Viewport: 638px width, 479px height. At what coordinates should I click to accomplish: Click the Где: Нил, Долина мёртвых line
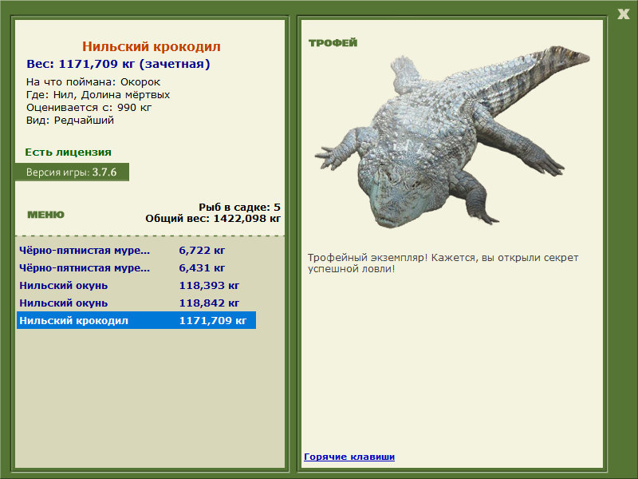pyautogui.click(x=98, y=95)
